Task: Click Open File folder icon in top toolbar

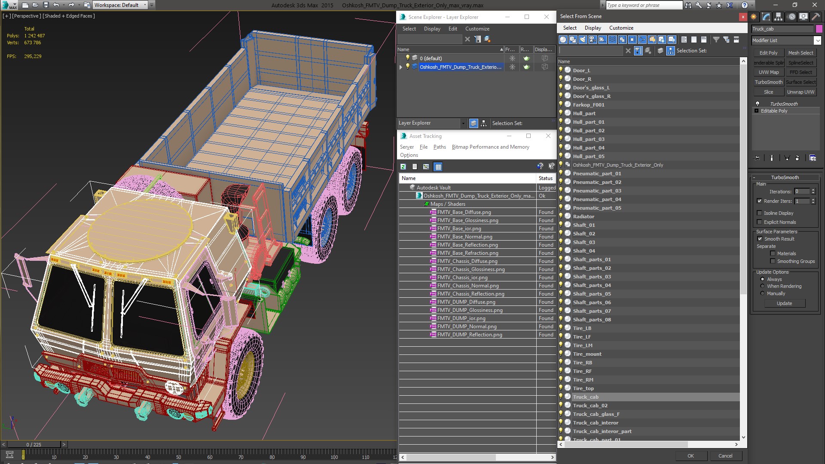Action: click(36, 5)
